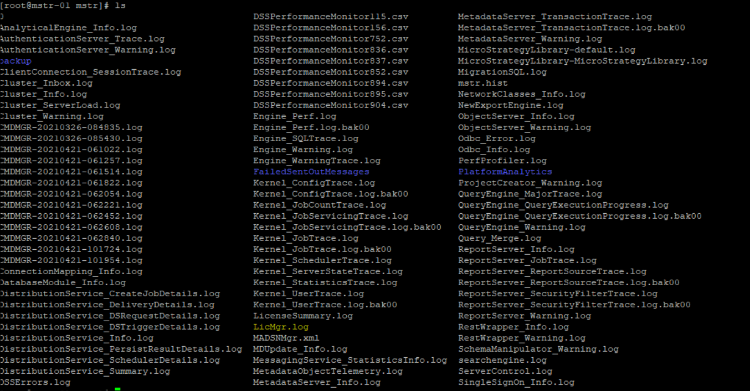Screen dimensions: 750x391
Task: Select the MigrationSQL.log file name
Action: tap(502, 72)
